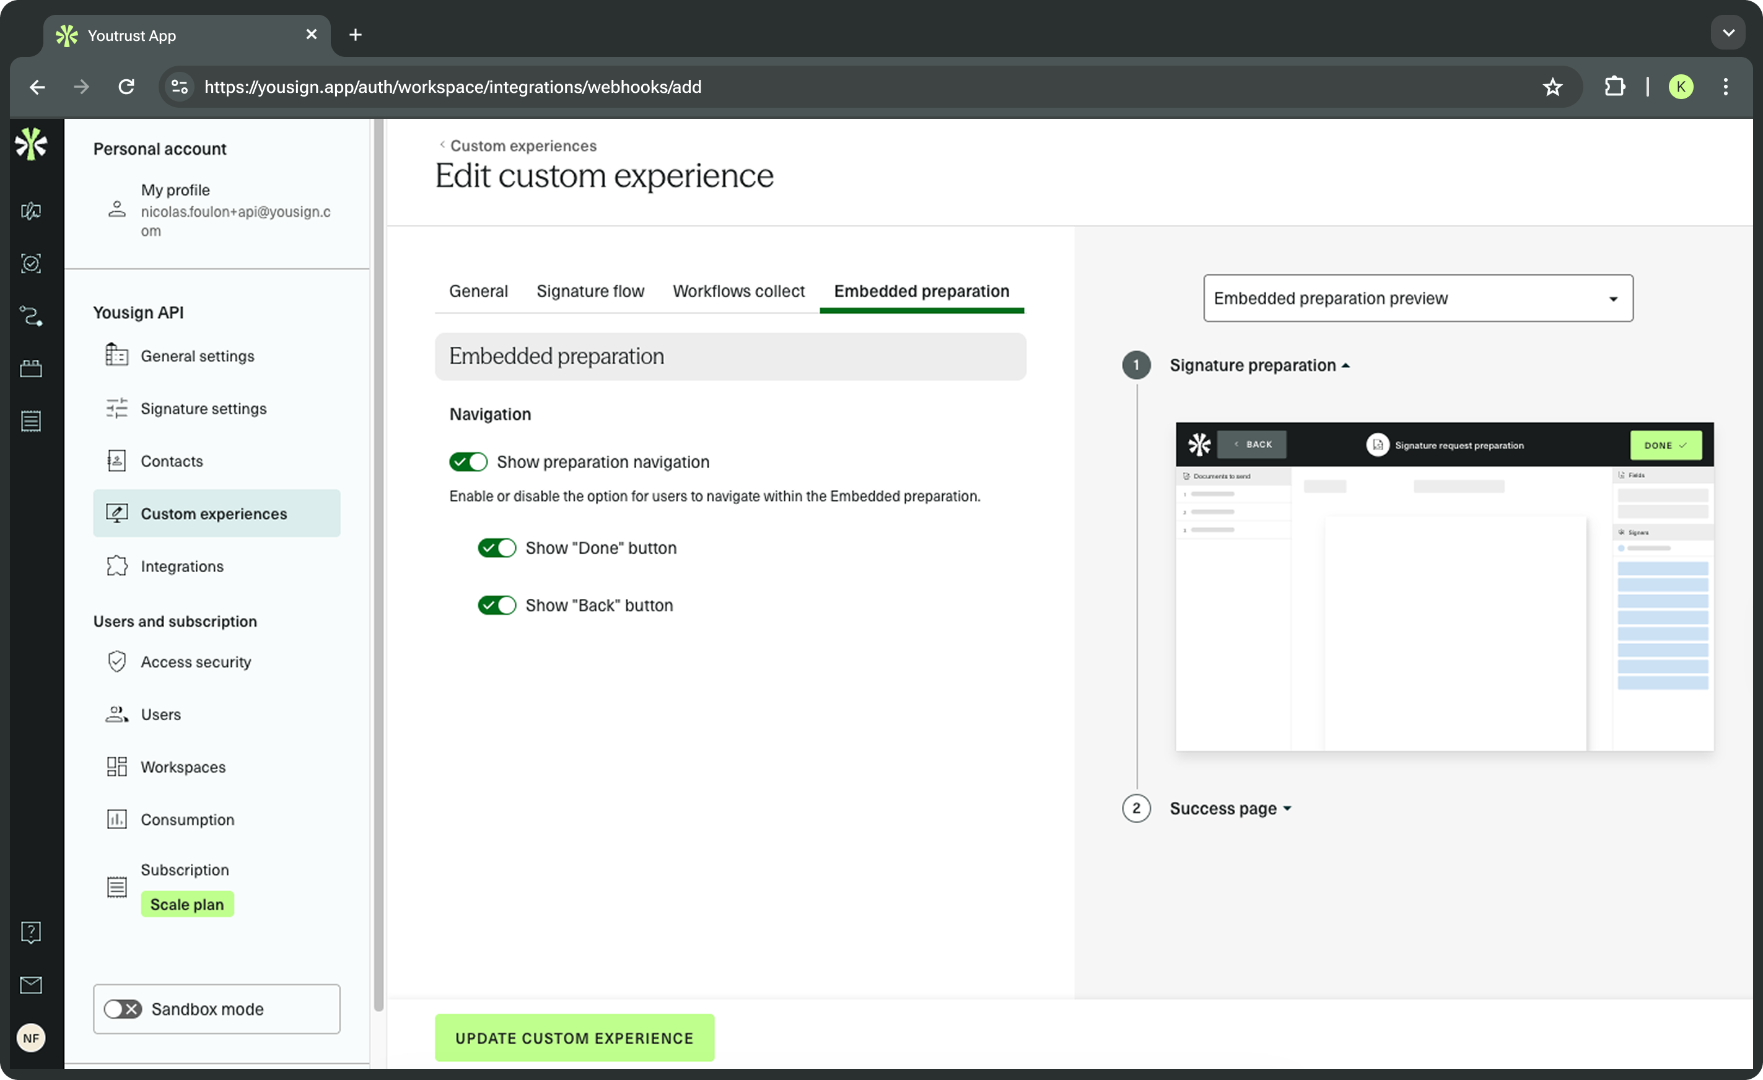This screenshot has width=1763, height=1080.
Task: Click the Users people icon
Action: tap(116, 714)
